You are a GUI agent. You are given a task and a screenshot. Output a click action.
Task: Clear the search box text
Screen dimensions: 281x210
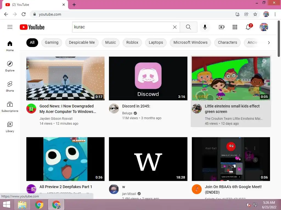pos(175,27)
